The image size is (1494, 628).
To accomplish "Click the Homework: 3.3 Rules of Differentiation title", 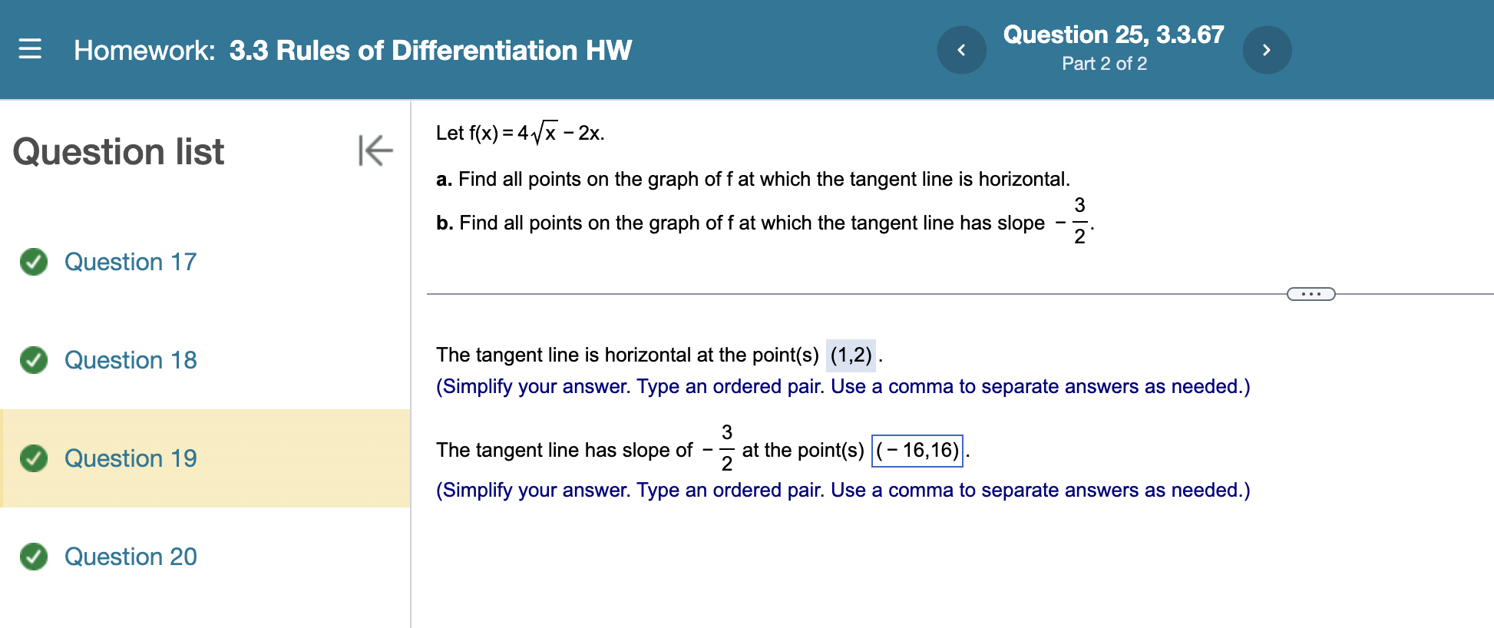I will coord(352,51).
